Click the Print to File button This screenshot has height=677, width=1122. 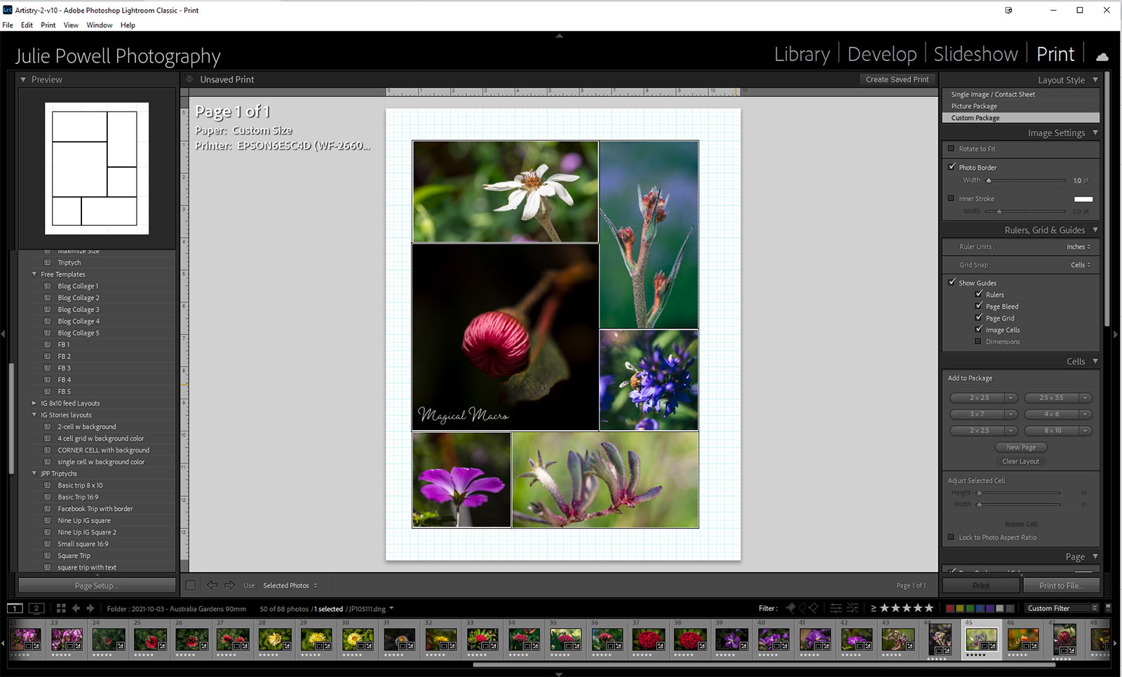coord(1060,586)
